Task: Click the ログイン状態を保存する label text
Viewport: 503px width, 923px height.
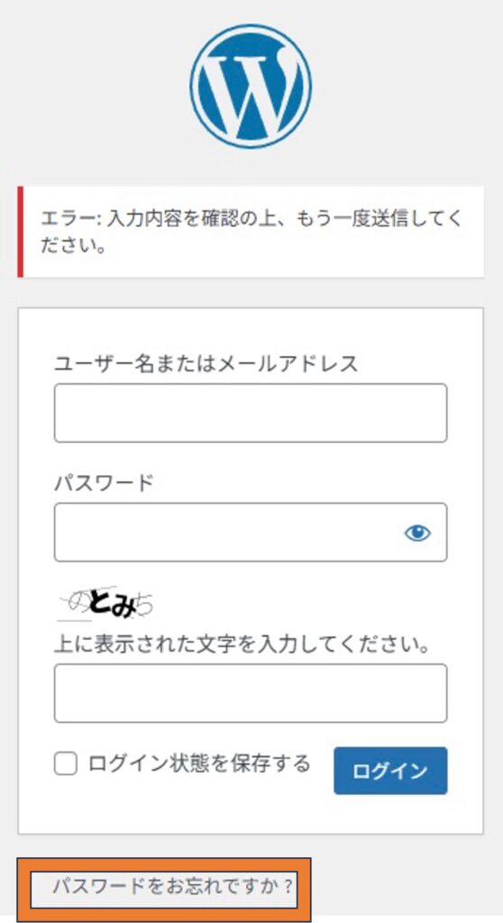Action: coord(199,763)
